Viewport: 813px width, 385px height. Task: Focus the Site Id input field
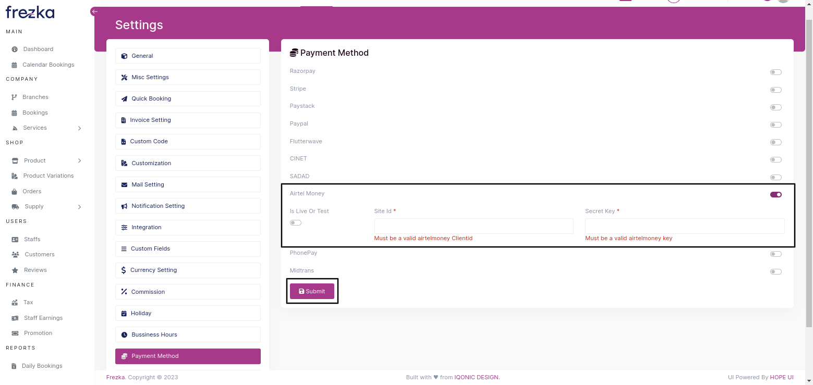[474, 226]
